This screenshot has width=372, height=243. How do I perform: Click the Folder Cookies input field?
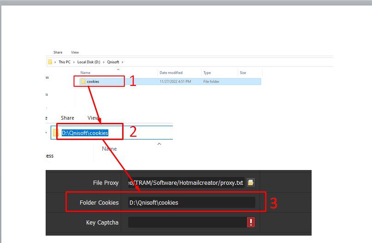coord(192,203)
